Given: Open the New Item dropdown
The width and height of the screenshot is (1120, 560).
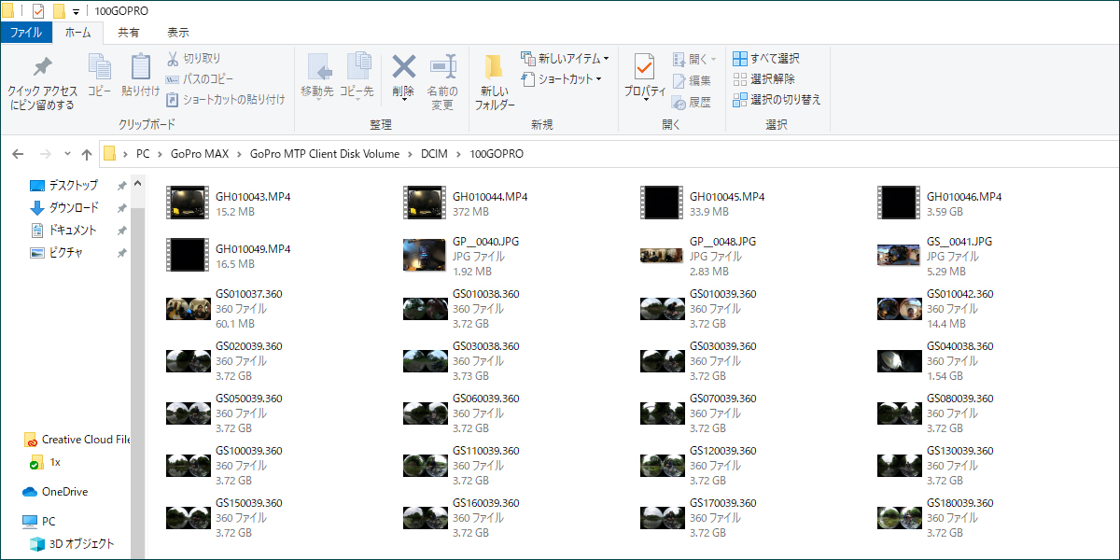Looking at the screenshot, I should [565, 59].
